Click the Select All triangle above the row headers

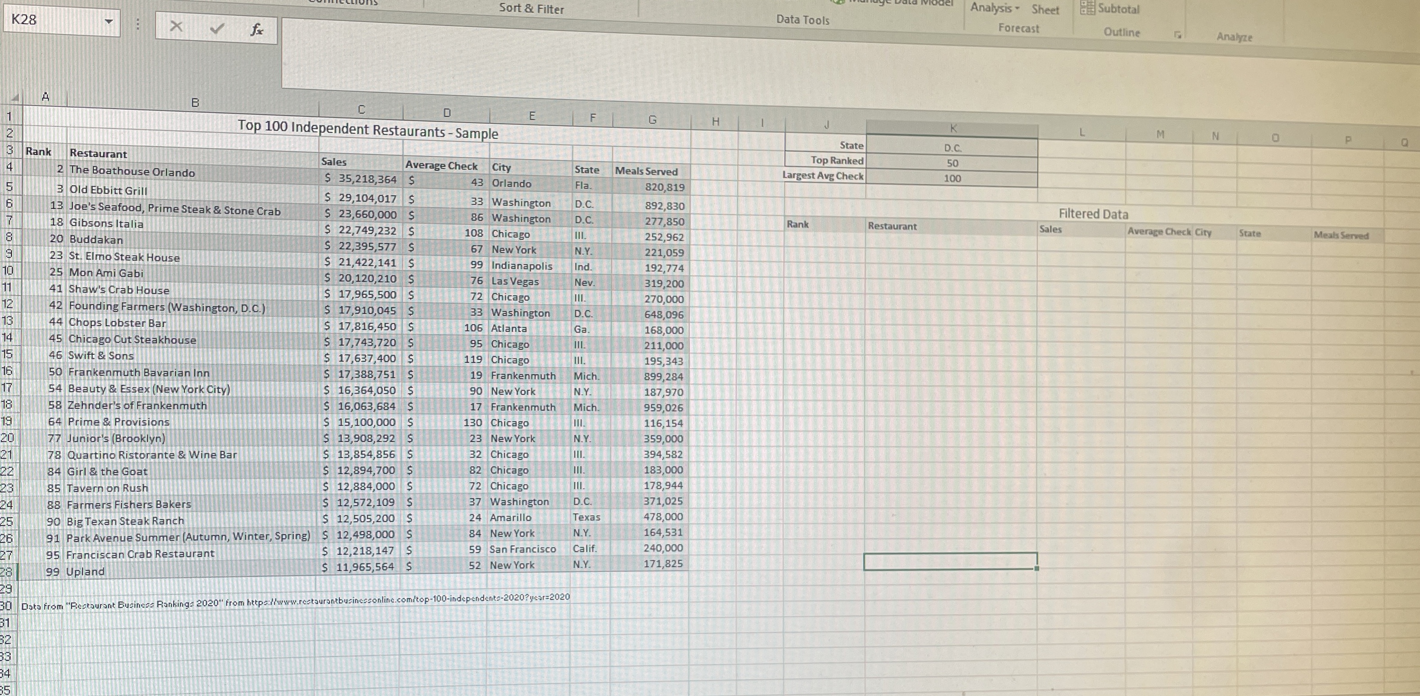[x=15, y=98]
